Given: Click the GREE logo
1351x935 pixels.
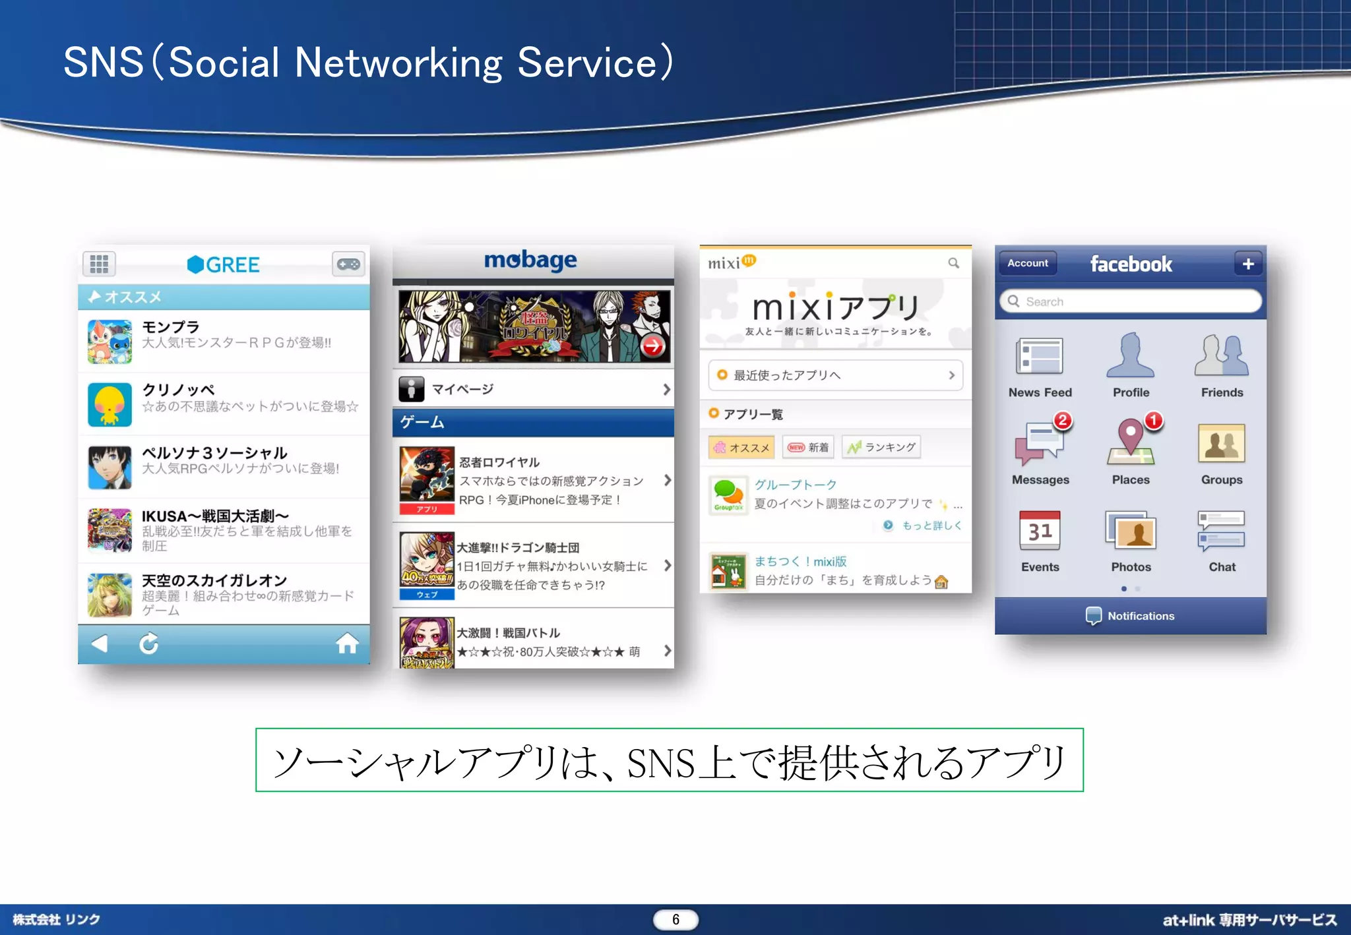Looking at the screenshot, I should point(223,264).
